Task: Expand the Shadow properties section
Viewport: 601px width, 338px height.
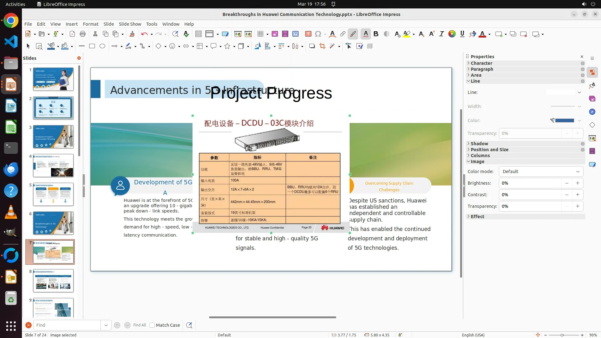Action: click(479, 144)
